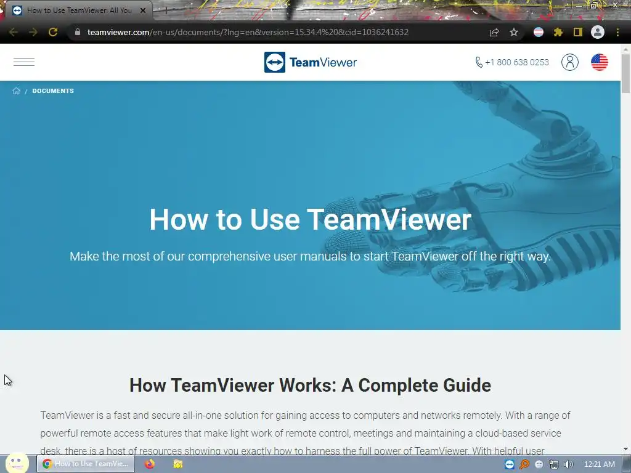Click the magnifier tray icon

click(x=524, y=464)
